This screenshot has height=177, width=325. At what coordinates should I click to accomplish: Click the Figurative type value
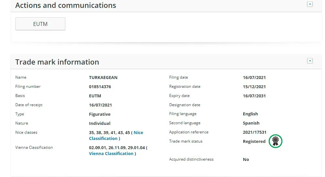pyautogui.click(x=100, y=114)
